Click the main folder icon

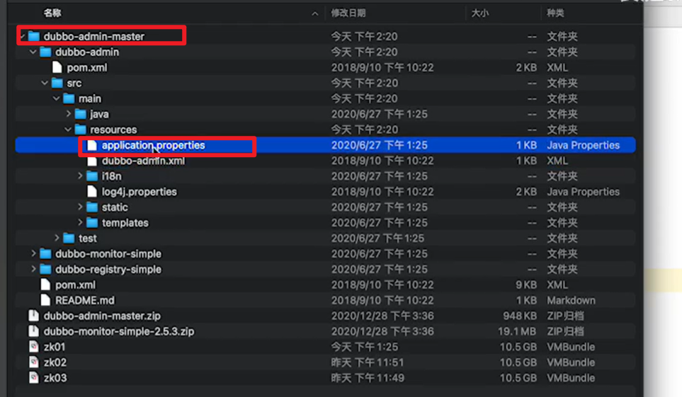coord(69,98)
